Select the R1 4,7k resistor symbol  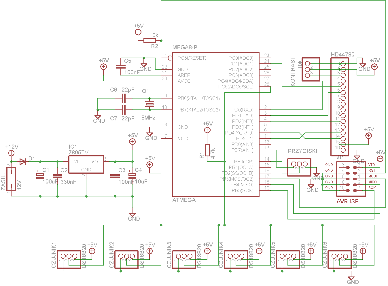207,150
